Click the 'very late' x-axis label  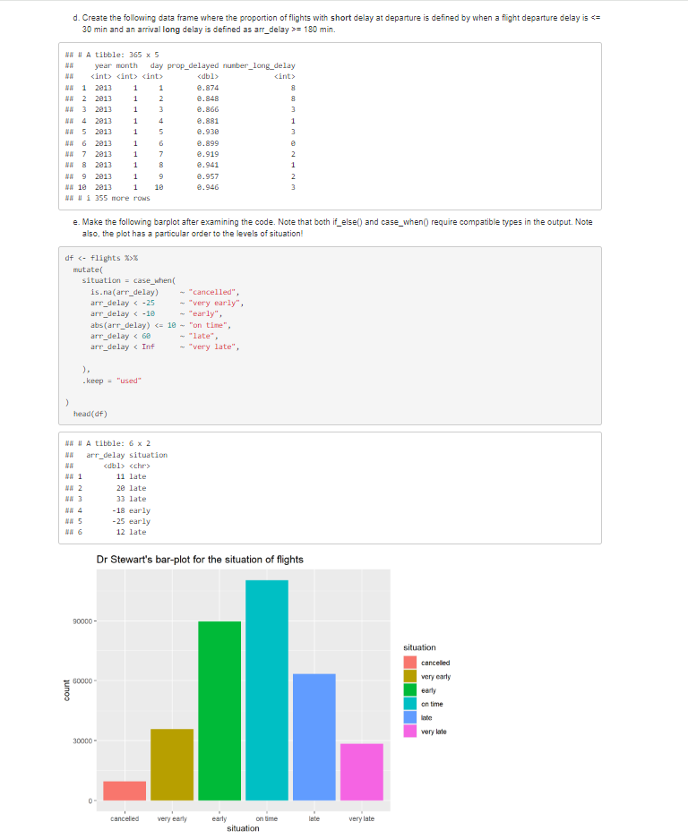[x=361, y=818]
